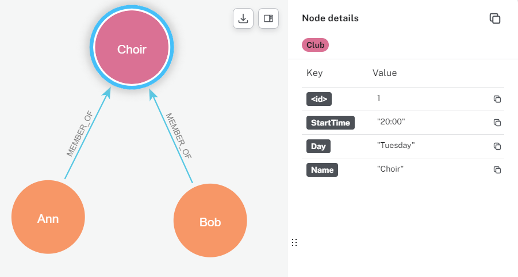Click the "20:00" value text
The height and width of the screenshot is (277, 518).
tap(391, 122)
